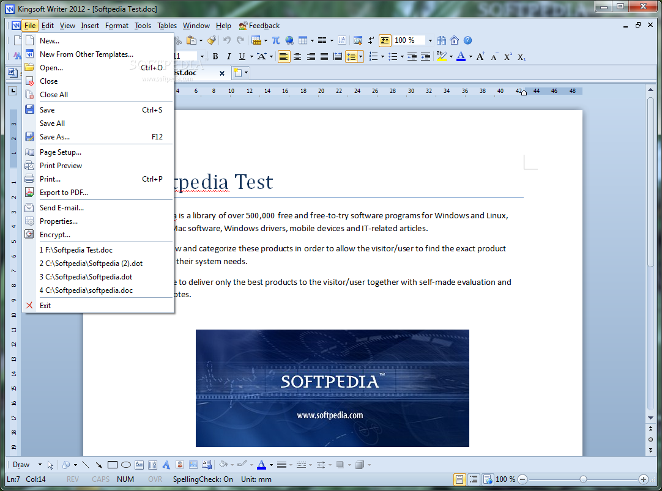Select the Line tool in Draw toolbar
The width and height of the screenshot is (662, 491).
(x=86, y=465)
